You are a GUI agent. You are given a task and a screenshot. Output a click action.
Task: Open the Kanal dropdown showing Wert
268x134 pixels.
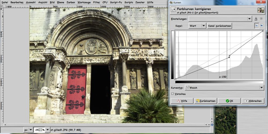[203, 26]
